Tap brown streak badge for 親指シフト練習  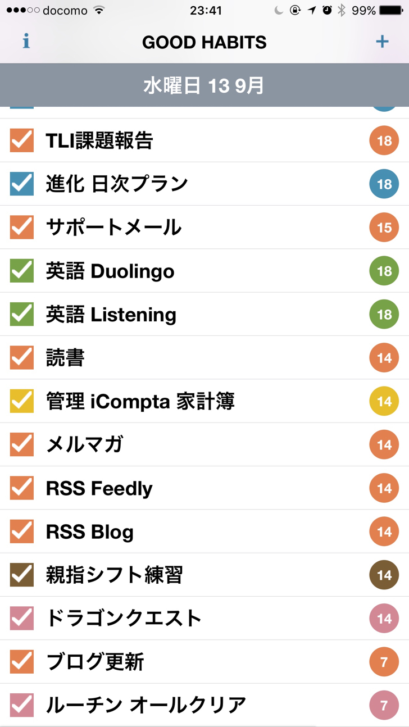click(x=384, y=575)
